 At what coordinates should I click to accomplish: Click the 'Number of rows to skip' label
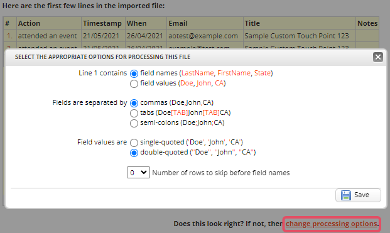pos(221,173)
